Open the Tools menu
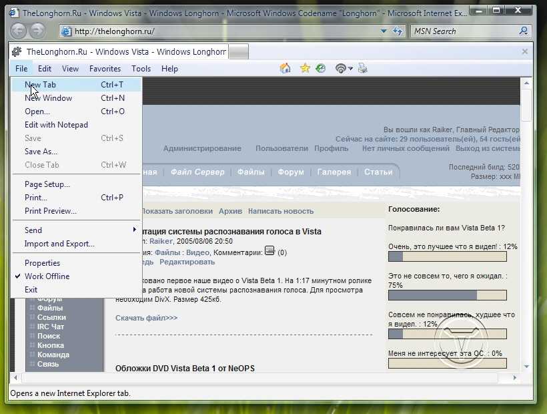Viewport: 547px width, 414px height. coord(141,69)
